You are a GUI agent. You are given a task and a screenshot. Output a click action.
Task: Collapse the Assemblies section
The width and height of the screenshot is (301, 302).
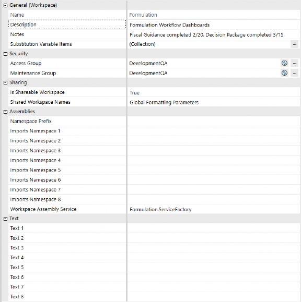coord(5,112)
